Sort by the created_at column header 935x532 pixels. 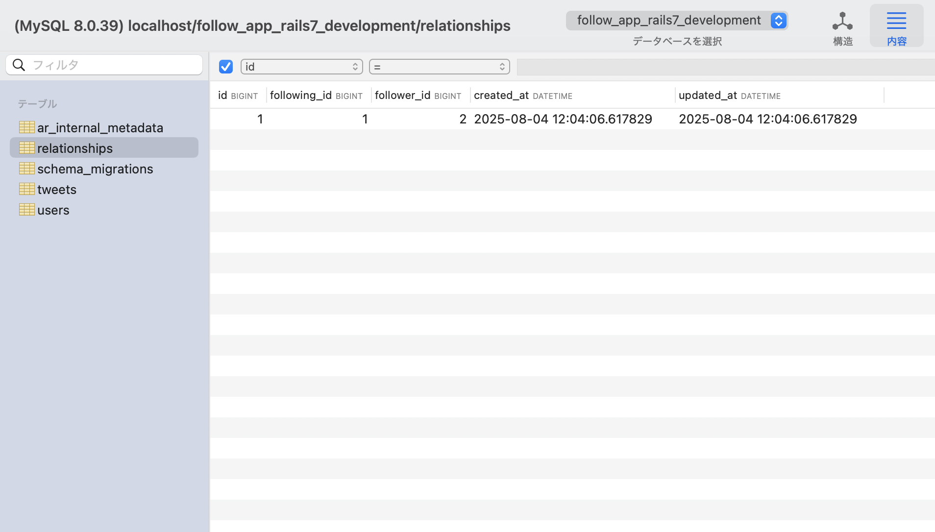click(x=572, y=96)
